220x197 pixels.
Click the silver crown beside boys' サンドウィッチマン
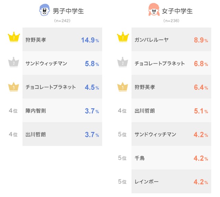click(x=13, y=63)
